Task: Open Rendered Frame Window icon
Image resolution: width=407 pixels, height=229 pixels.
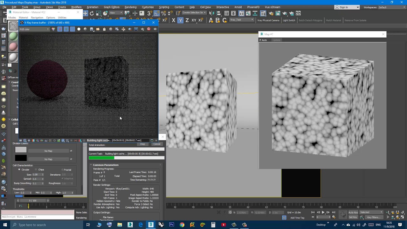Action: [278, 13]
